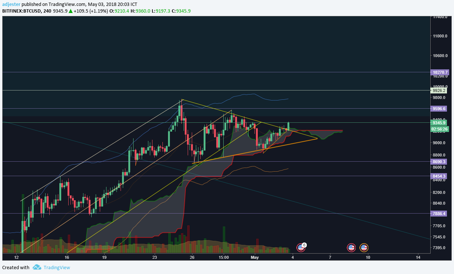Click the red-ringed US flag event icon without a badge

click(351, 247)
